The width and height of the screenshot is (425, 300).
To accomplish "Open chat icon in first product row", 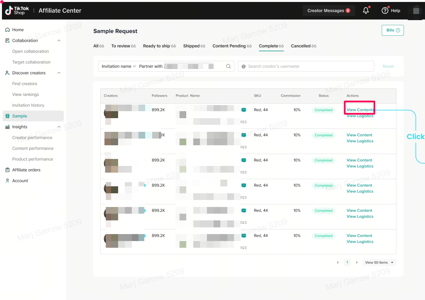I will pyautogui.click(x=243, y=110).
